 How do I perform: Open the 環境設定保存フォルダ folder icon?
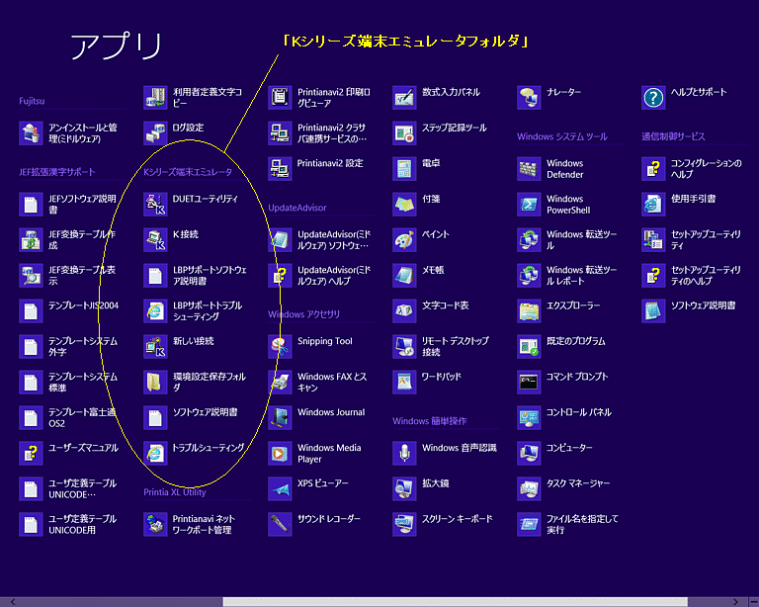pos(155,382)
